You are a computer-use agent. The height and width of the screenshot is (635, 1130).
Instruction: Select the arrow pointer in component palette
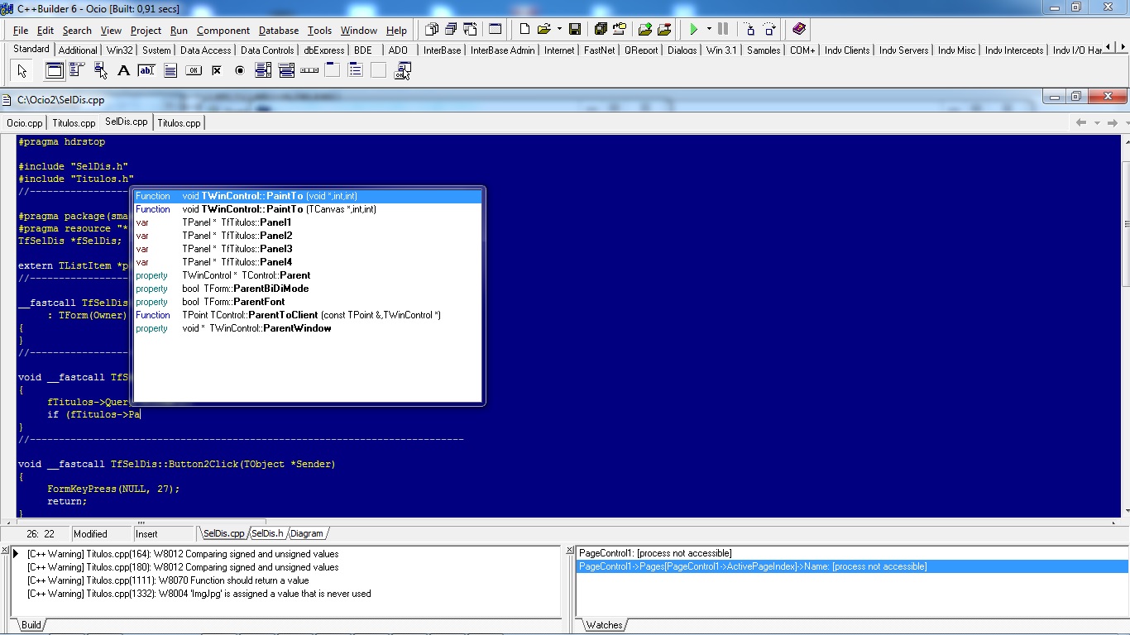click(22, 71)
